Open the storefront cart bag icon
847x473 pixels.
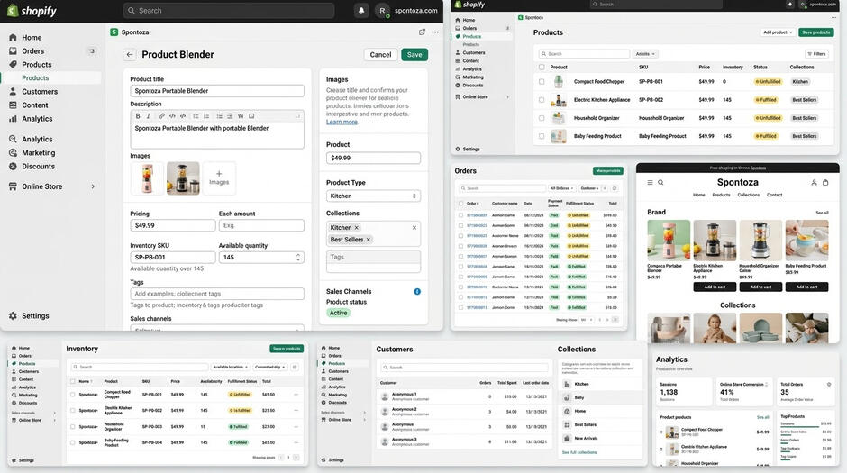click(x=825, y=183)
